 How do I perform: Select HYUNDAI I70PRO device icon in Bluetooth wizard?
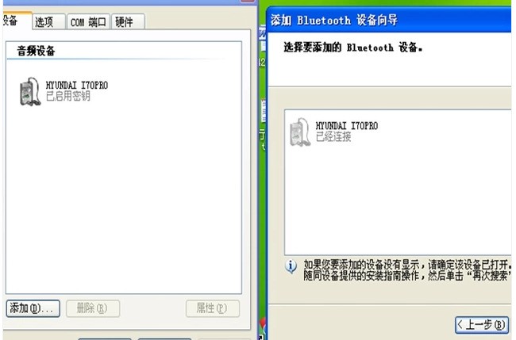pos(300,132)
